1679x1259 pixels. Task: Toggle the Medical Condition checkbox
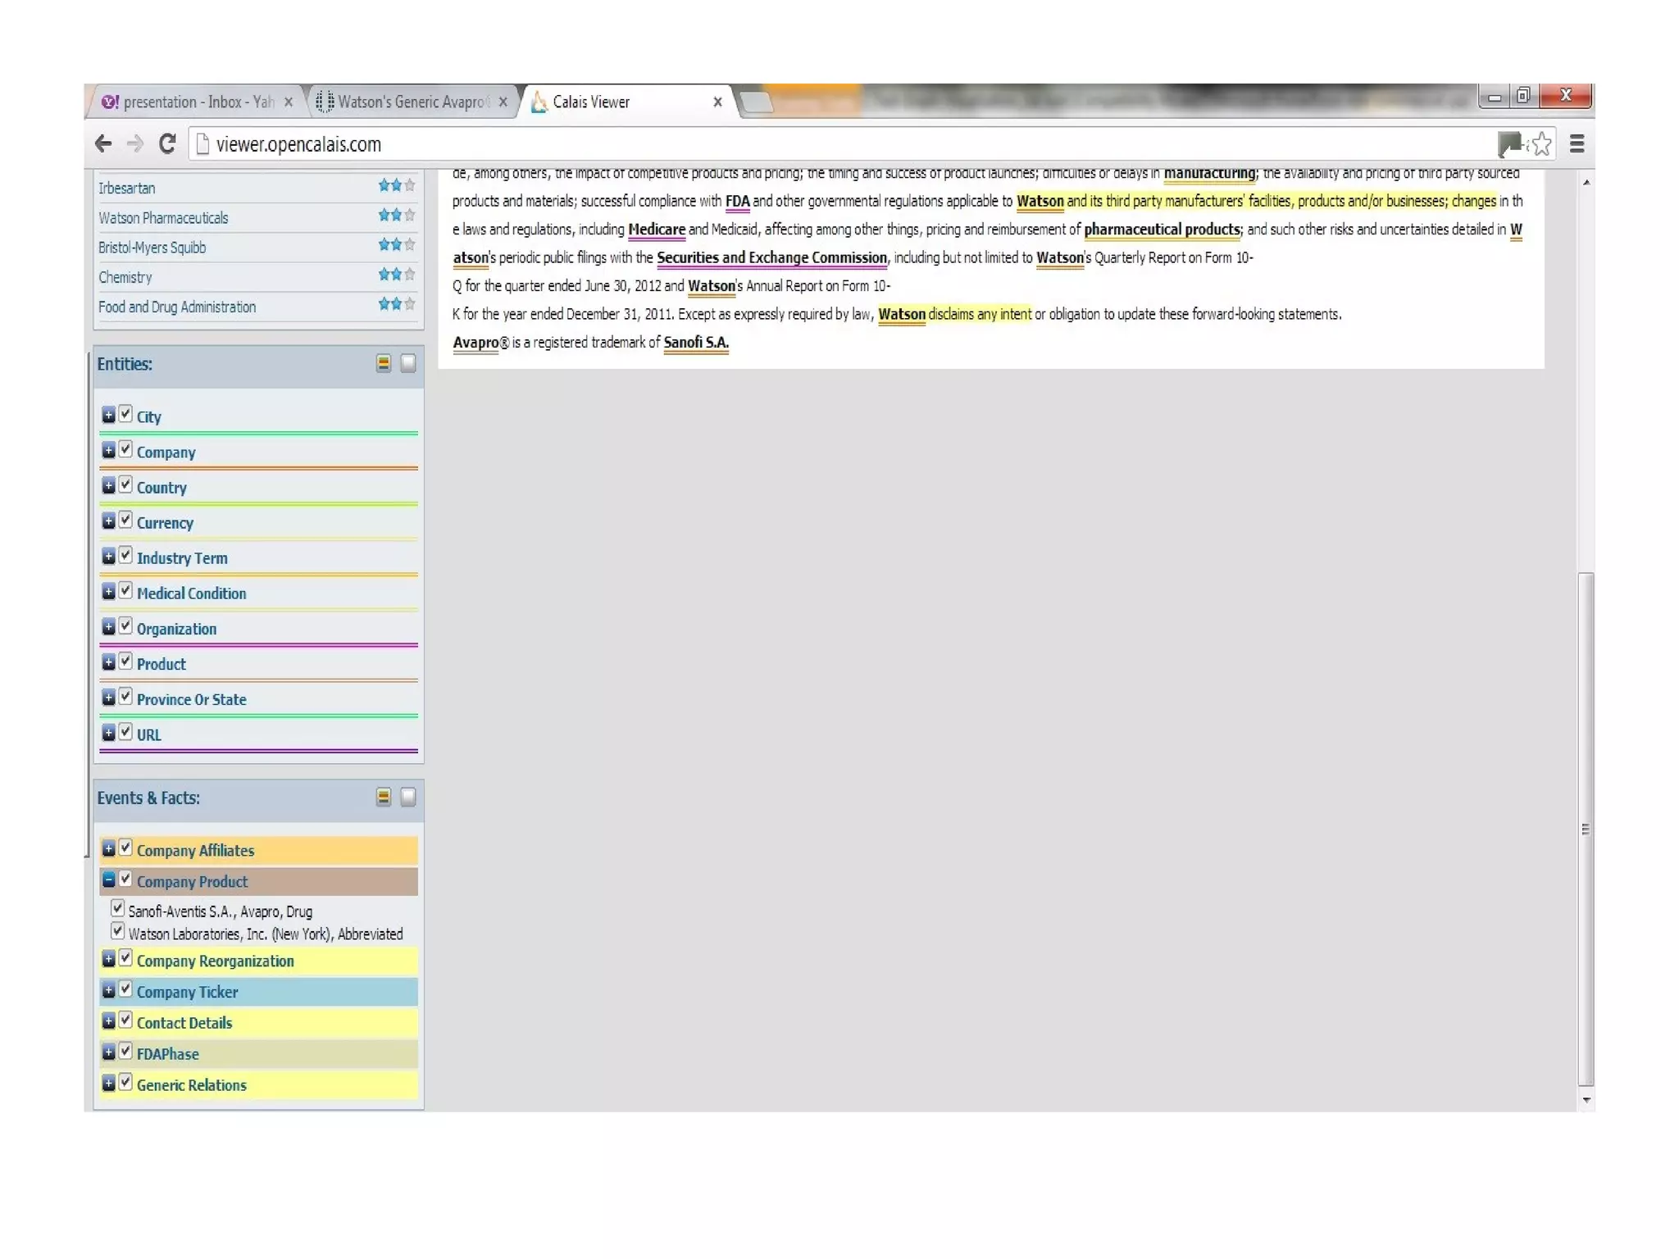click(125, 591)
